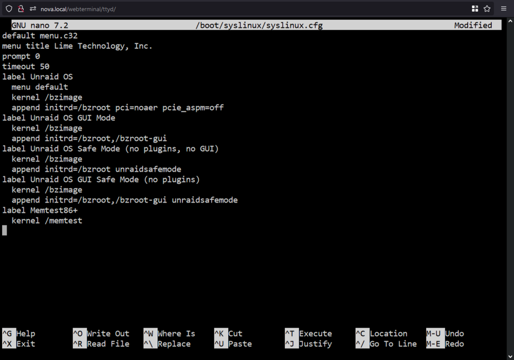Viewport: 514px width, 360px height.
Task: Click 'label Unraid OS GUI Safe Mode' line
Action: click(x=101, y=179)
